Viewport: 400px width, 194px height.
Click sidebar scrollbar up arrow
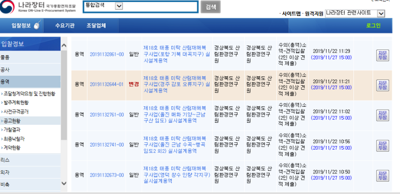click(x=64, y=45)
